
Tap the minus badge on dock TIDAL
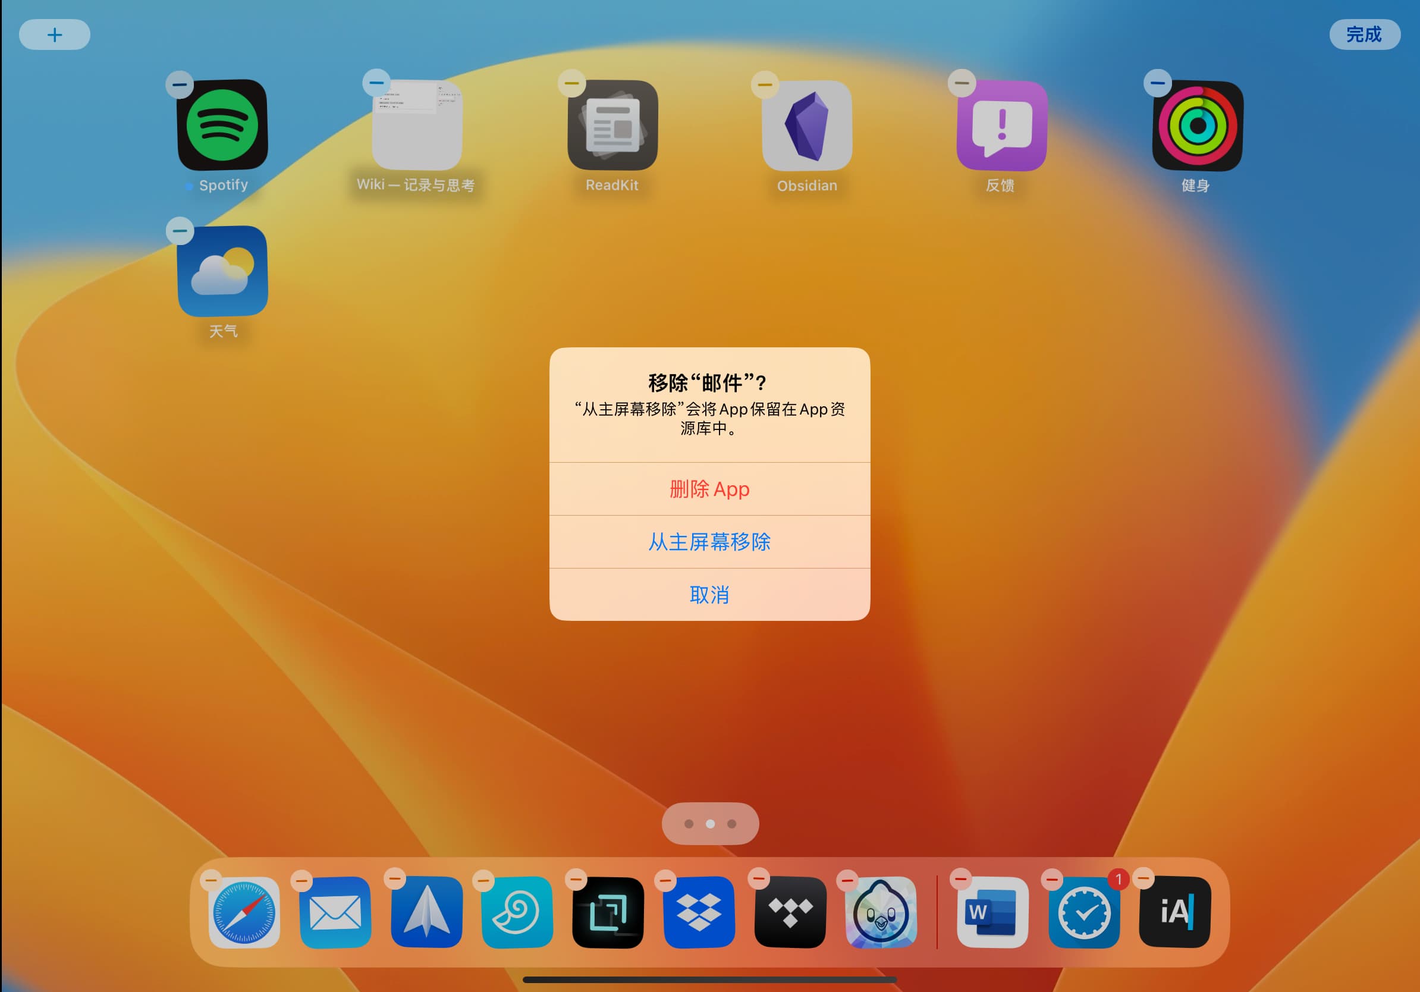click(x=759, y=878)
